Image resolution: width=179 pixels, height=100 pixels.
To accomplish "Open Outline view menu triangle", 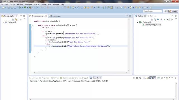I will (176, 19).
